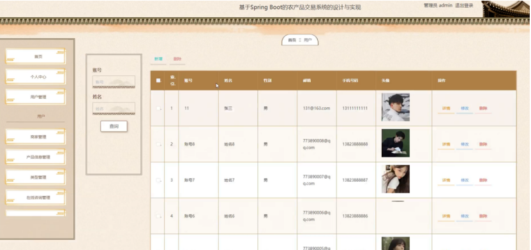This screenshot has width=531, height=250.
Task: Expand 类型管理 in the sidebar
Action: pos(36,177)
